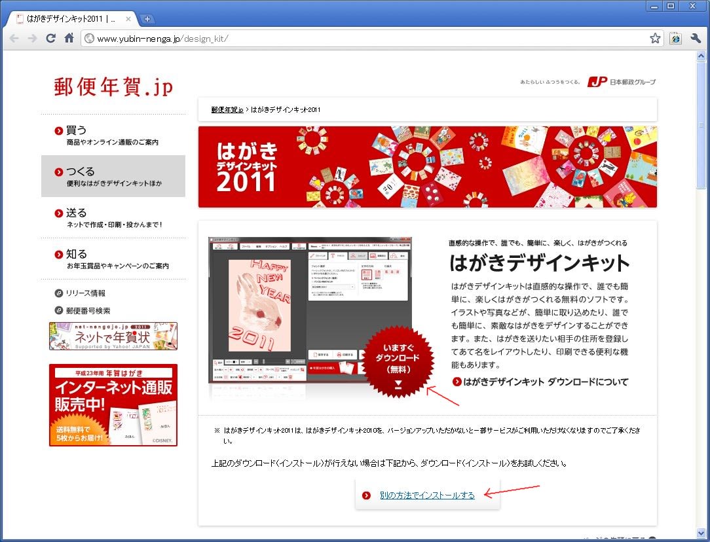This screenshot has height=542, width=710.
Task: Click the リリース情報 link
Action: [85, 293]
